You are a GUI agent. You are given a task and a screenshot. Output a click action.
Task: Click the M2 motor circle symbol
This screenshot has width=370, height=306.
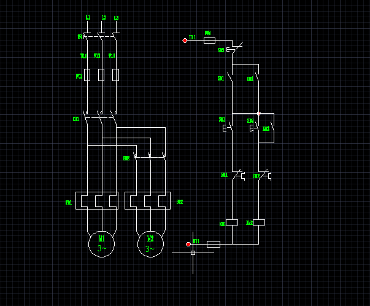150,244
